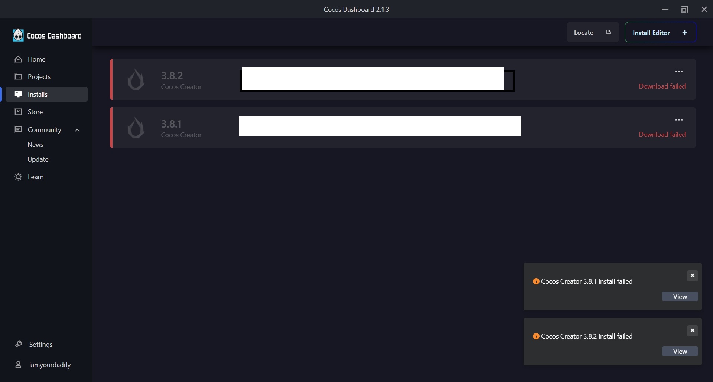
Task: View details of 3.8.2 install failure
Action: coord(680,352)
